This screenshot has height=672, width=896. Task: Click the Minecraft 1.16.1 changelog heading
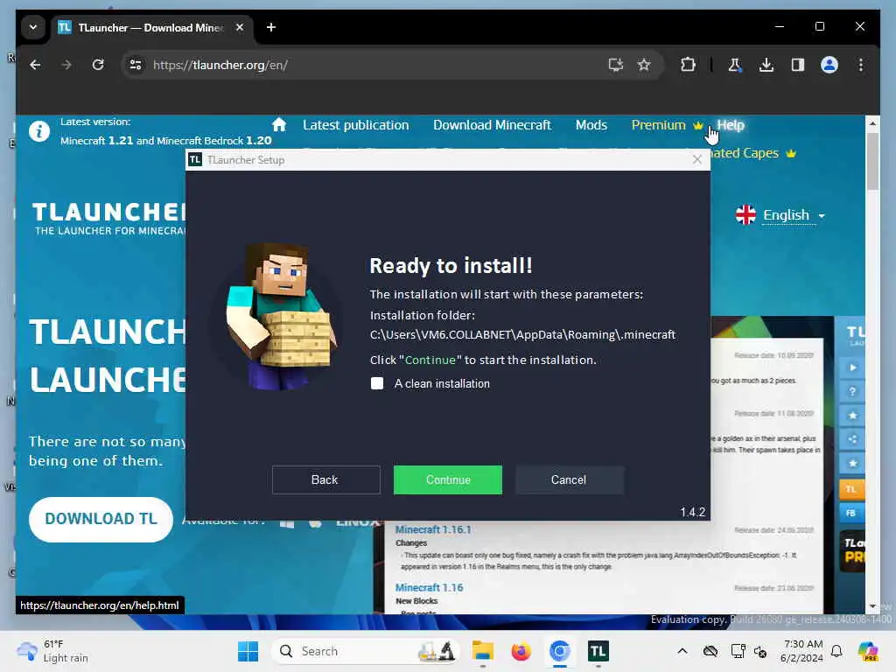(x=433, y=529)
